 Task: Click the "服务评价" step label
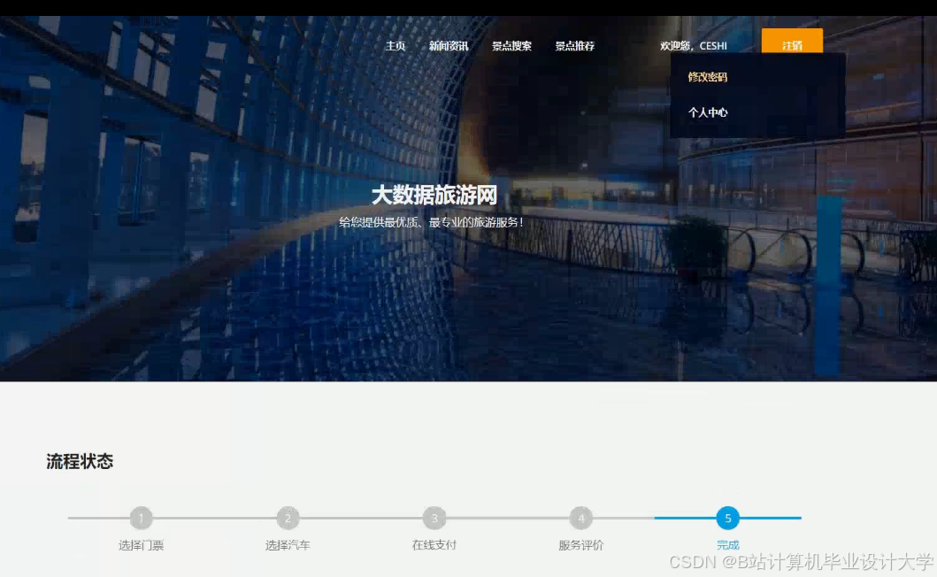(x=580, y=544)
